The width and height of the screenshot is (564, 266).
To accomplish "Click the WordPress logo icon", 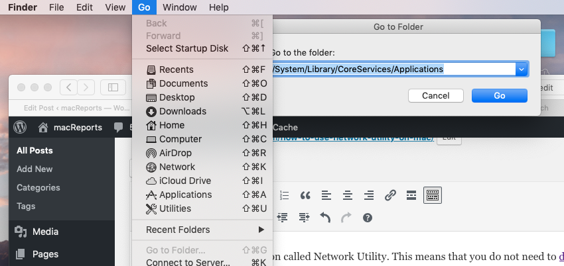I will click(20, 127).
